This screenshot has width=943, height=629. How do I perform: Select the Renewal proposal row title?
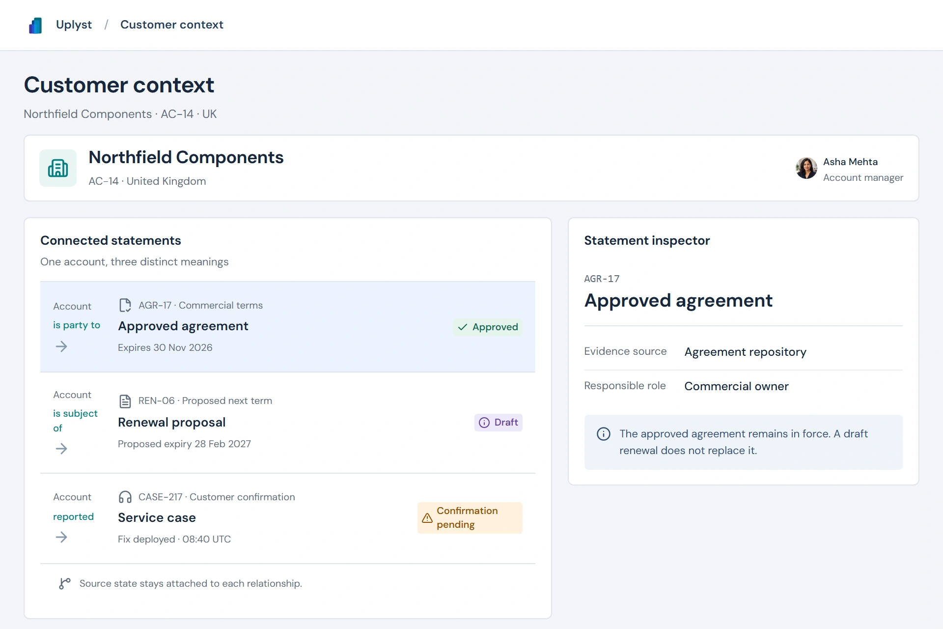click(172, 422)
